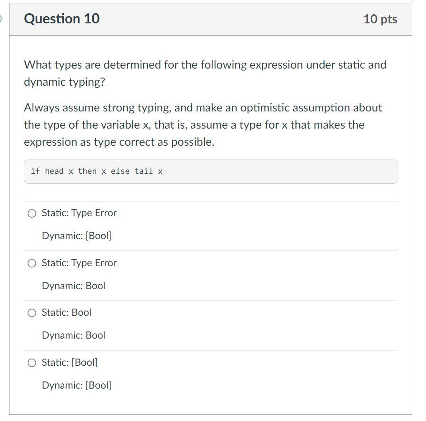
Task: Select radio for Static: Type Error, Dynamic: [Bool]
Action: coord(32,213)
